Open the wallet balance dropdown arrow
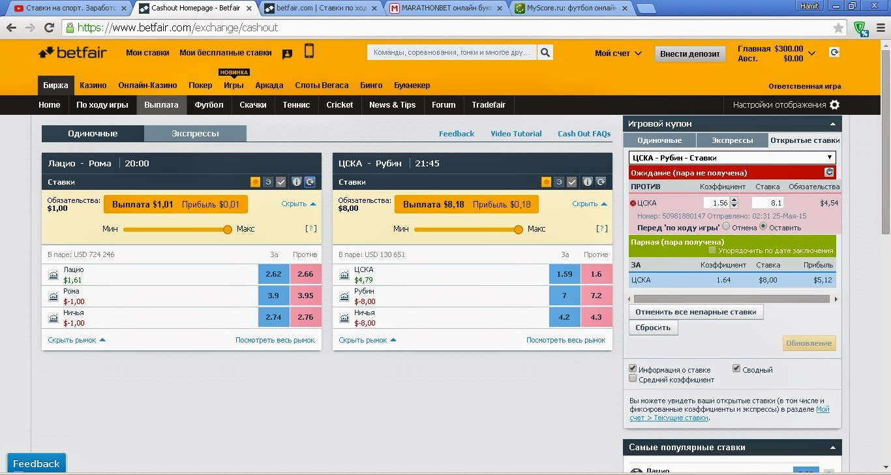Viewport: 891px width, 475px height. [813, 54]
